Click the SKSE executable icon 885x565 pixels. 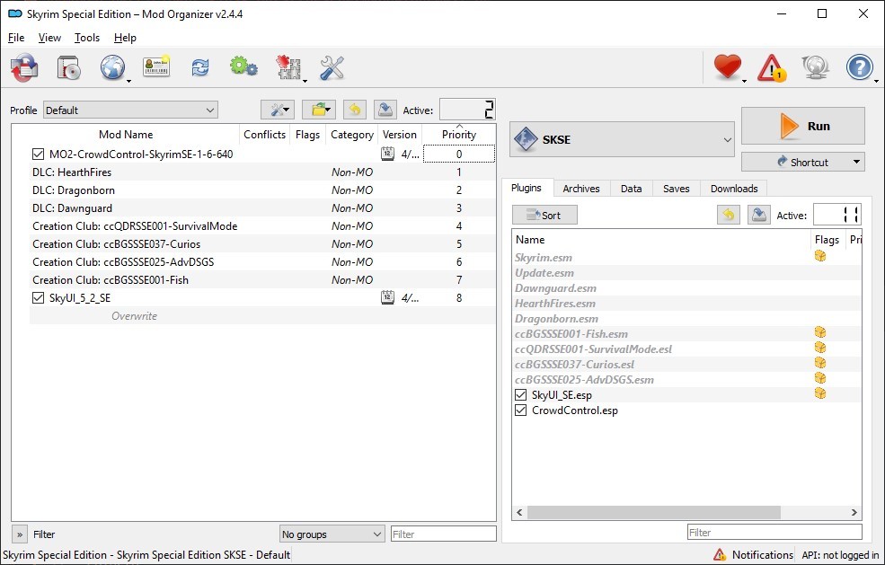click(526, 139)
